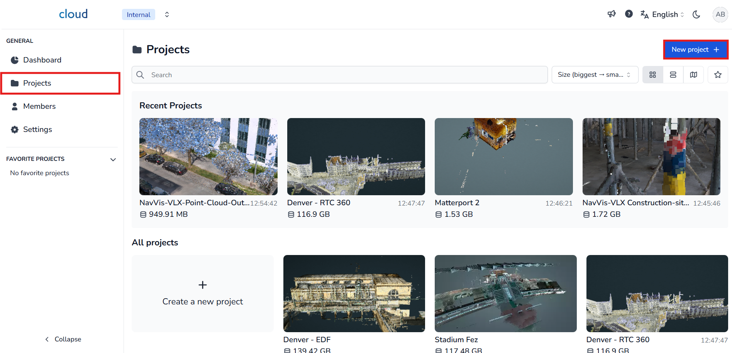Switch to map view
This screenshot has height=353, width=732.
[694, 75]
